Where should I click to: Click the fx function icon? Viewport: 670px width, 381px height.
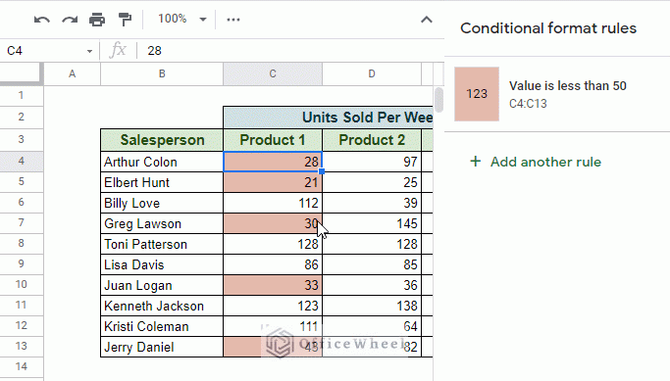pos(118,50)
